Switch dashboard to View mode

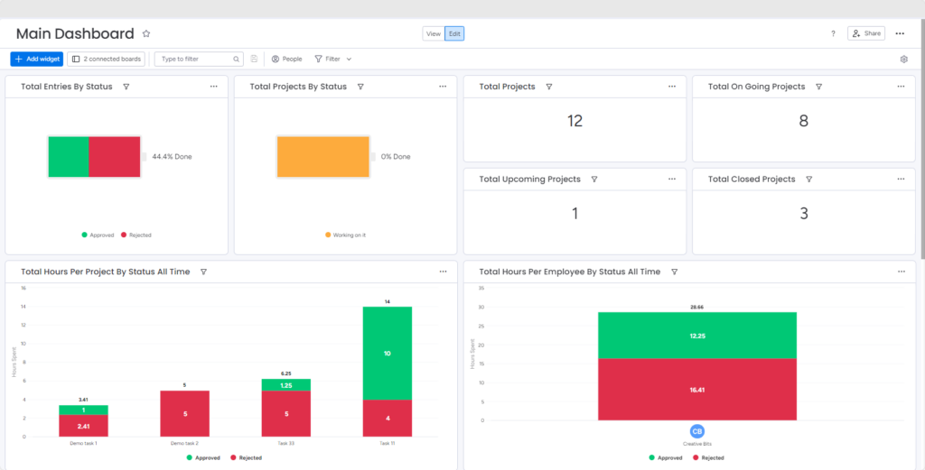[434, 33]
